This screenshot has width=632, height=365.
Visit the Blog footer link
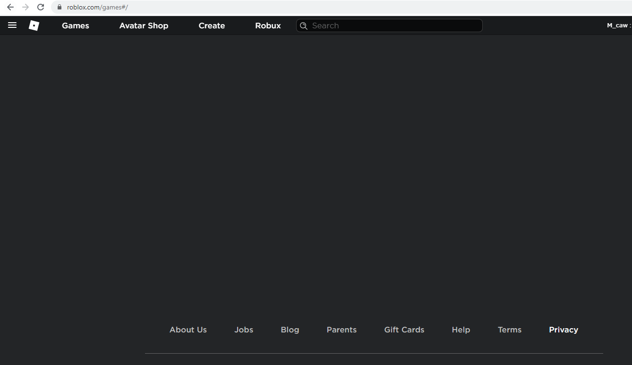(x=290, y=330)
